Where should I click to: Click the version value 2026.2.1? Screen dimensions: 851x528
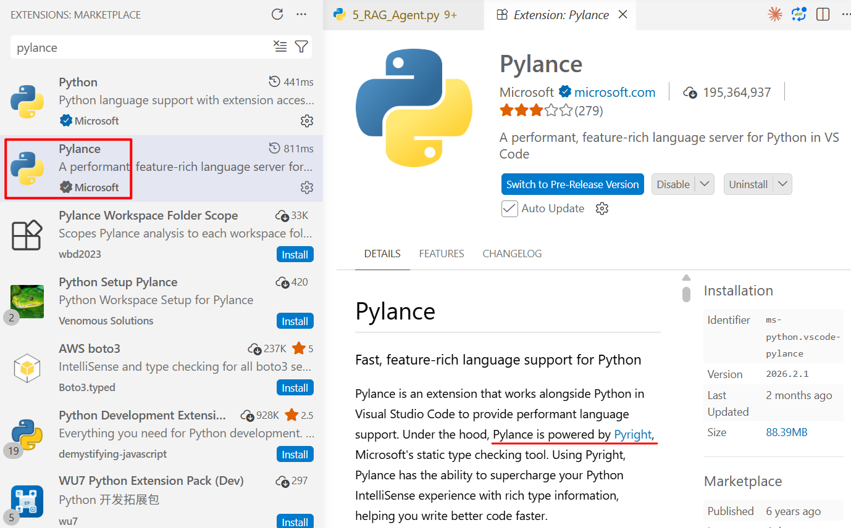[787, 374]
